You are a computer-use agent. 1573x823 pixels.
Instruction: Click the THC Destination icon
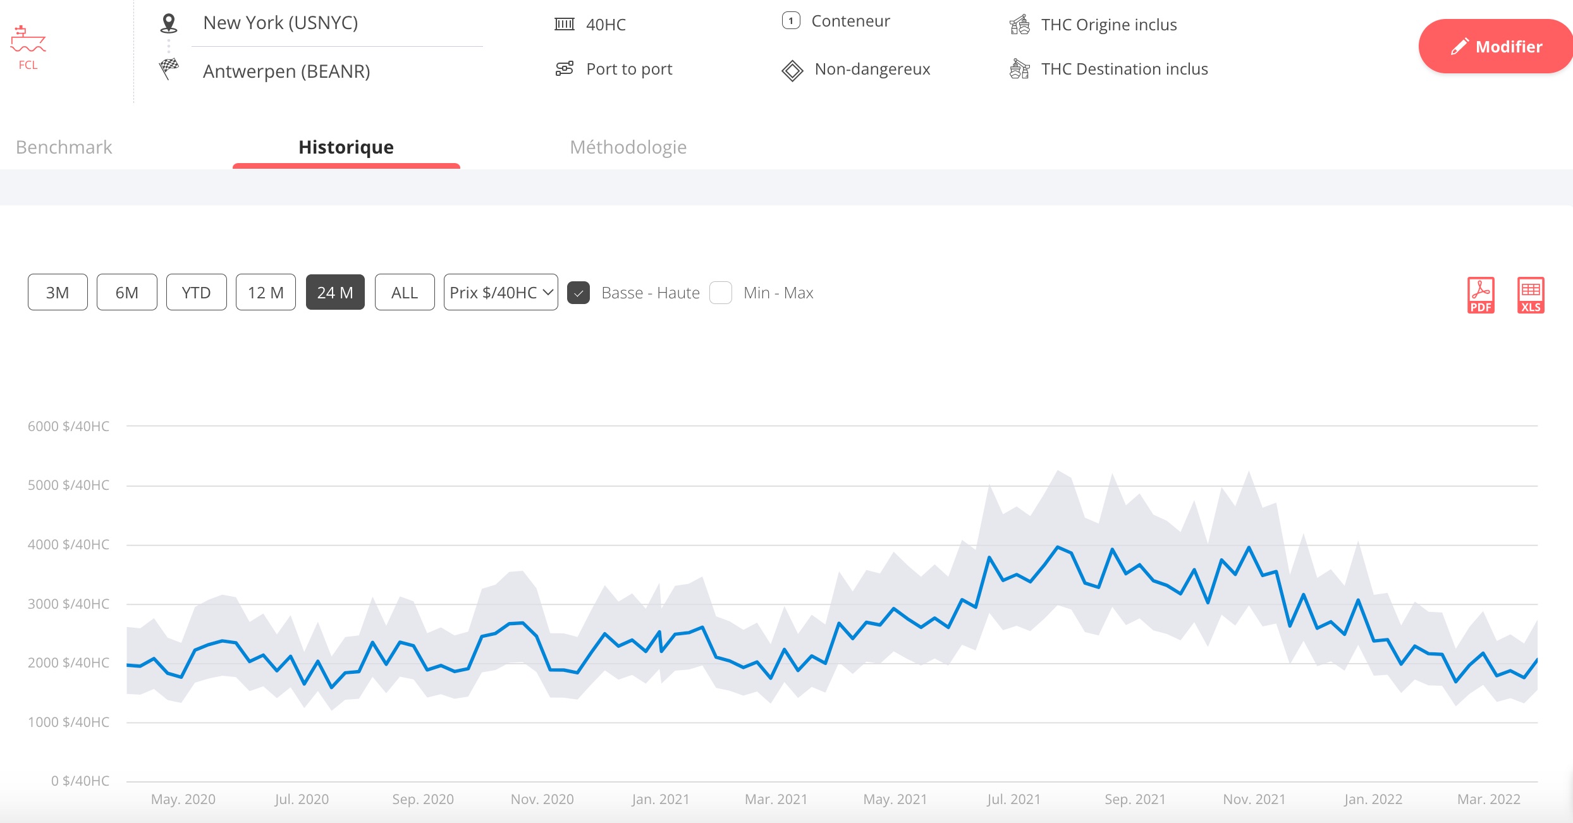coord(1019,68)
